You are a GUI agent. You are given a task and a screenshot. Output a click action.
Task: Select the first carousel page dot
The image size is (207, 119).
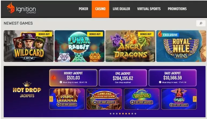pos(111,114)
